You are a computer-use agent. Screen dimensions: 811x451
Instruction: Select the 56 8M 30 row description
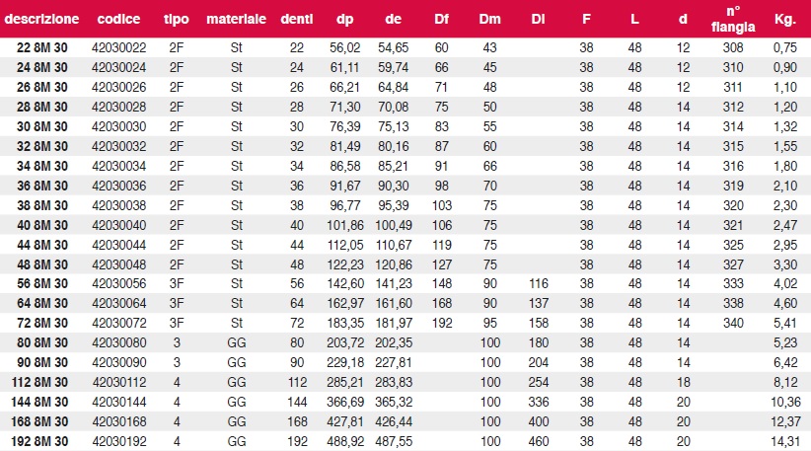pos(41,283)
